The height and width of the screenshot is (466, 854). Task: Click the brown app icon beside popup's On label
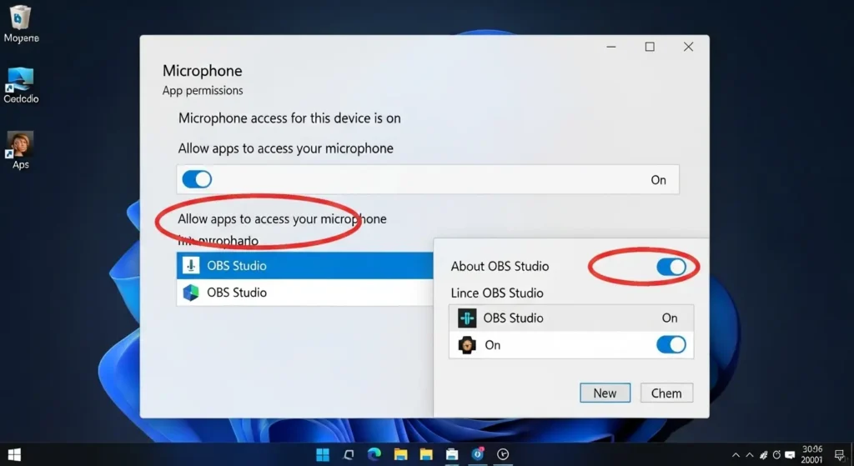point(467,344)
